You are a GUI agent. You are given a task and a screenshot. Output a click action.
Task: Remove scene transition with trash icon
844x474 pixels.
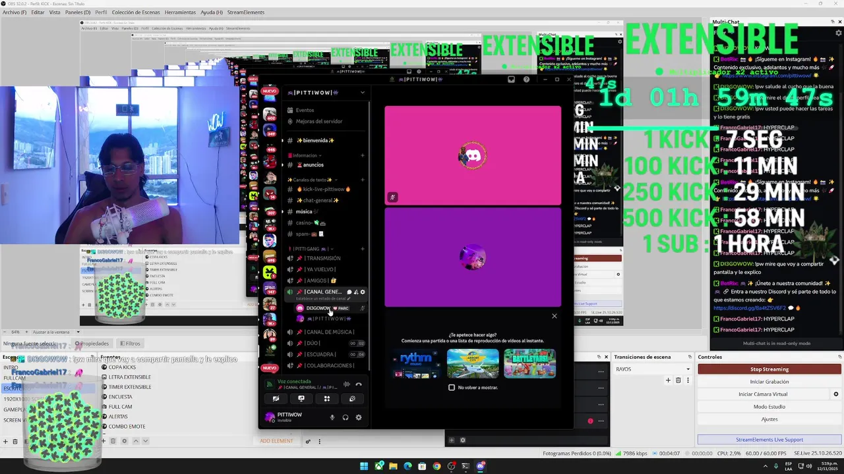[678, 380]
